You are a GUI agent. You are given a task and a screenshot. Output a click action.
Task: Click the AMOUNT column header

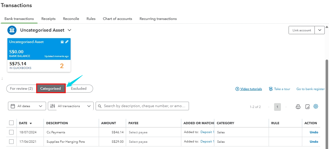tap(108, 123)
